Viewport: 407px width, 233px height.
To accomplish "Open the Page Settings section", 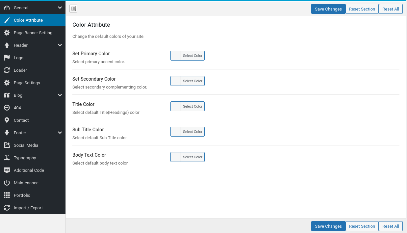I will 33,83.
